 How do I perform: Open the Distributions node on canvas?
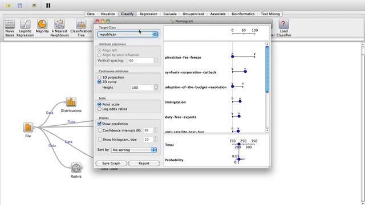[x=71, y=102]
